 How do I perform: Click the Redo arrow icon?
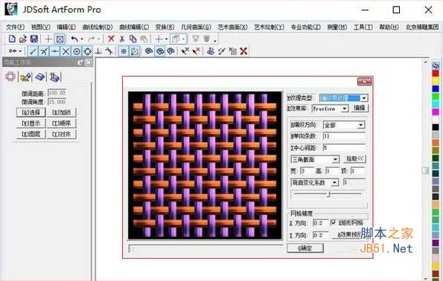click(92, 39)
